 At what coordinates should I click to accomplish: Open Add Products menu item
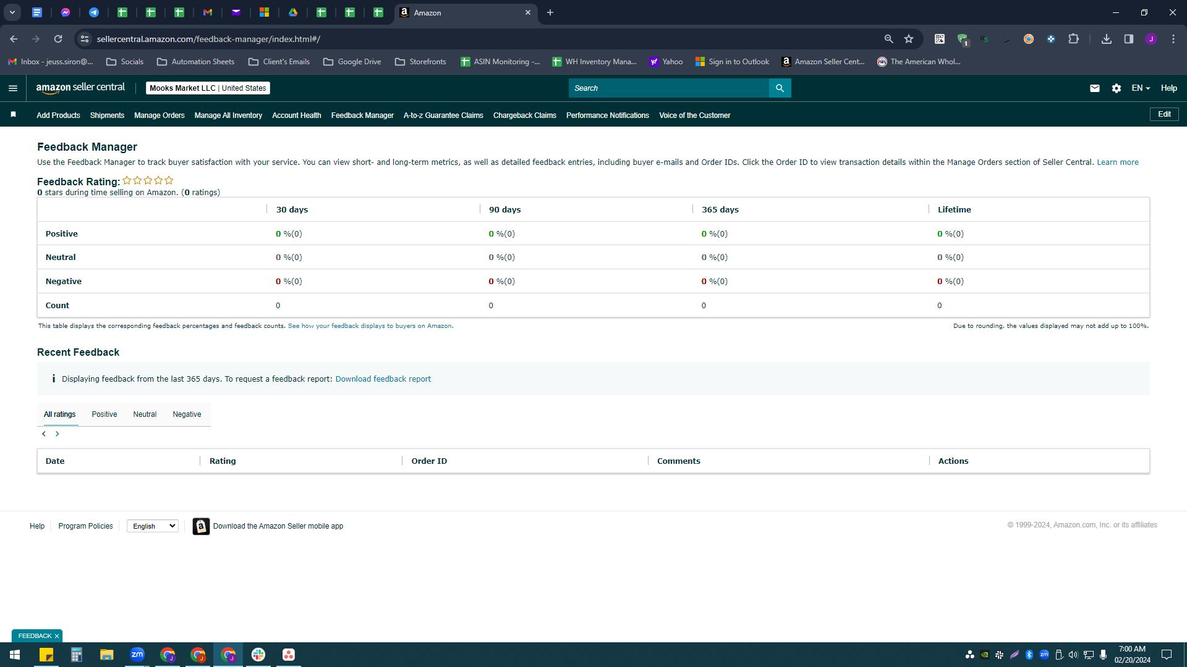coord(58,115)
